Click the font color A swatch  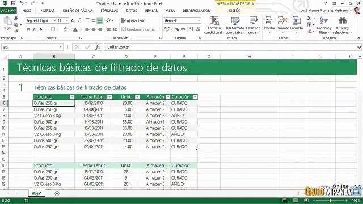[75, 29]
